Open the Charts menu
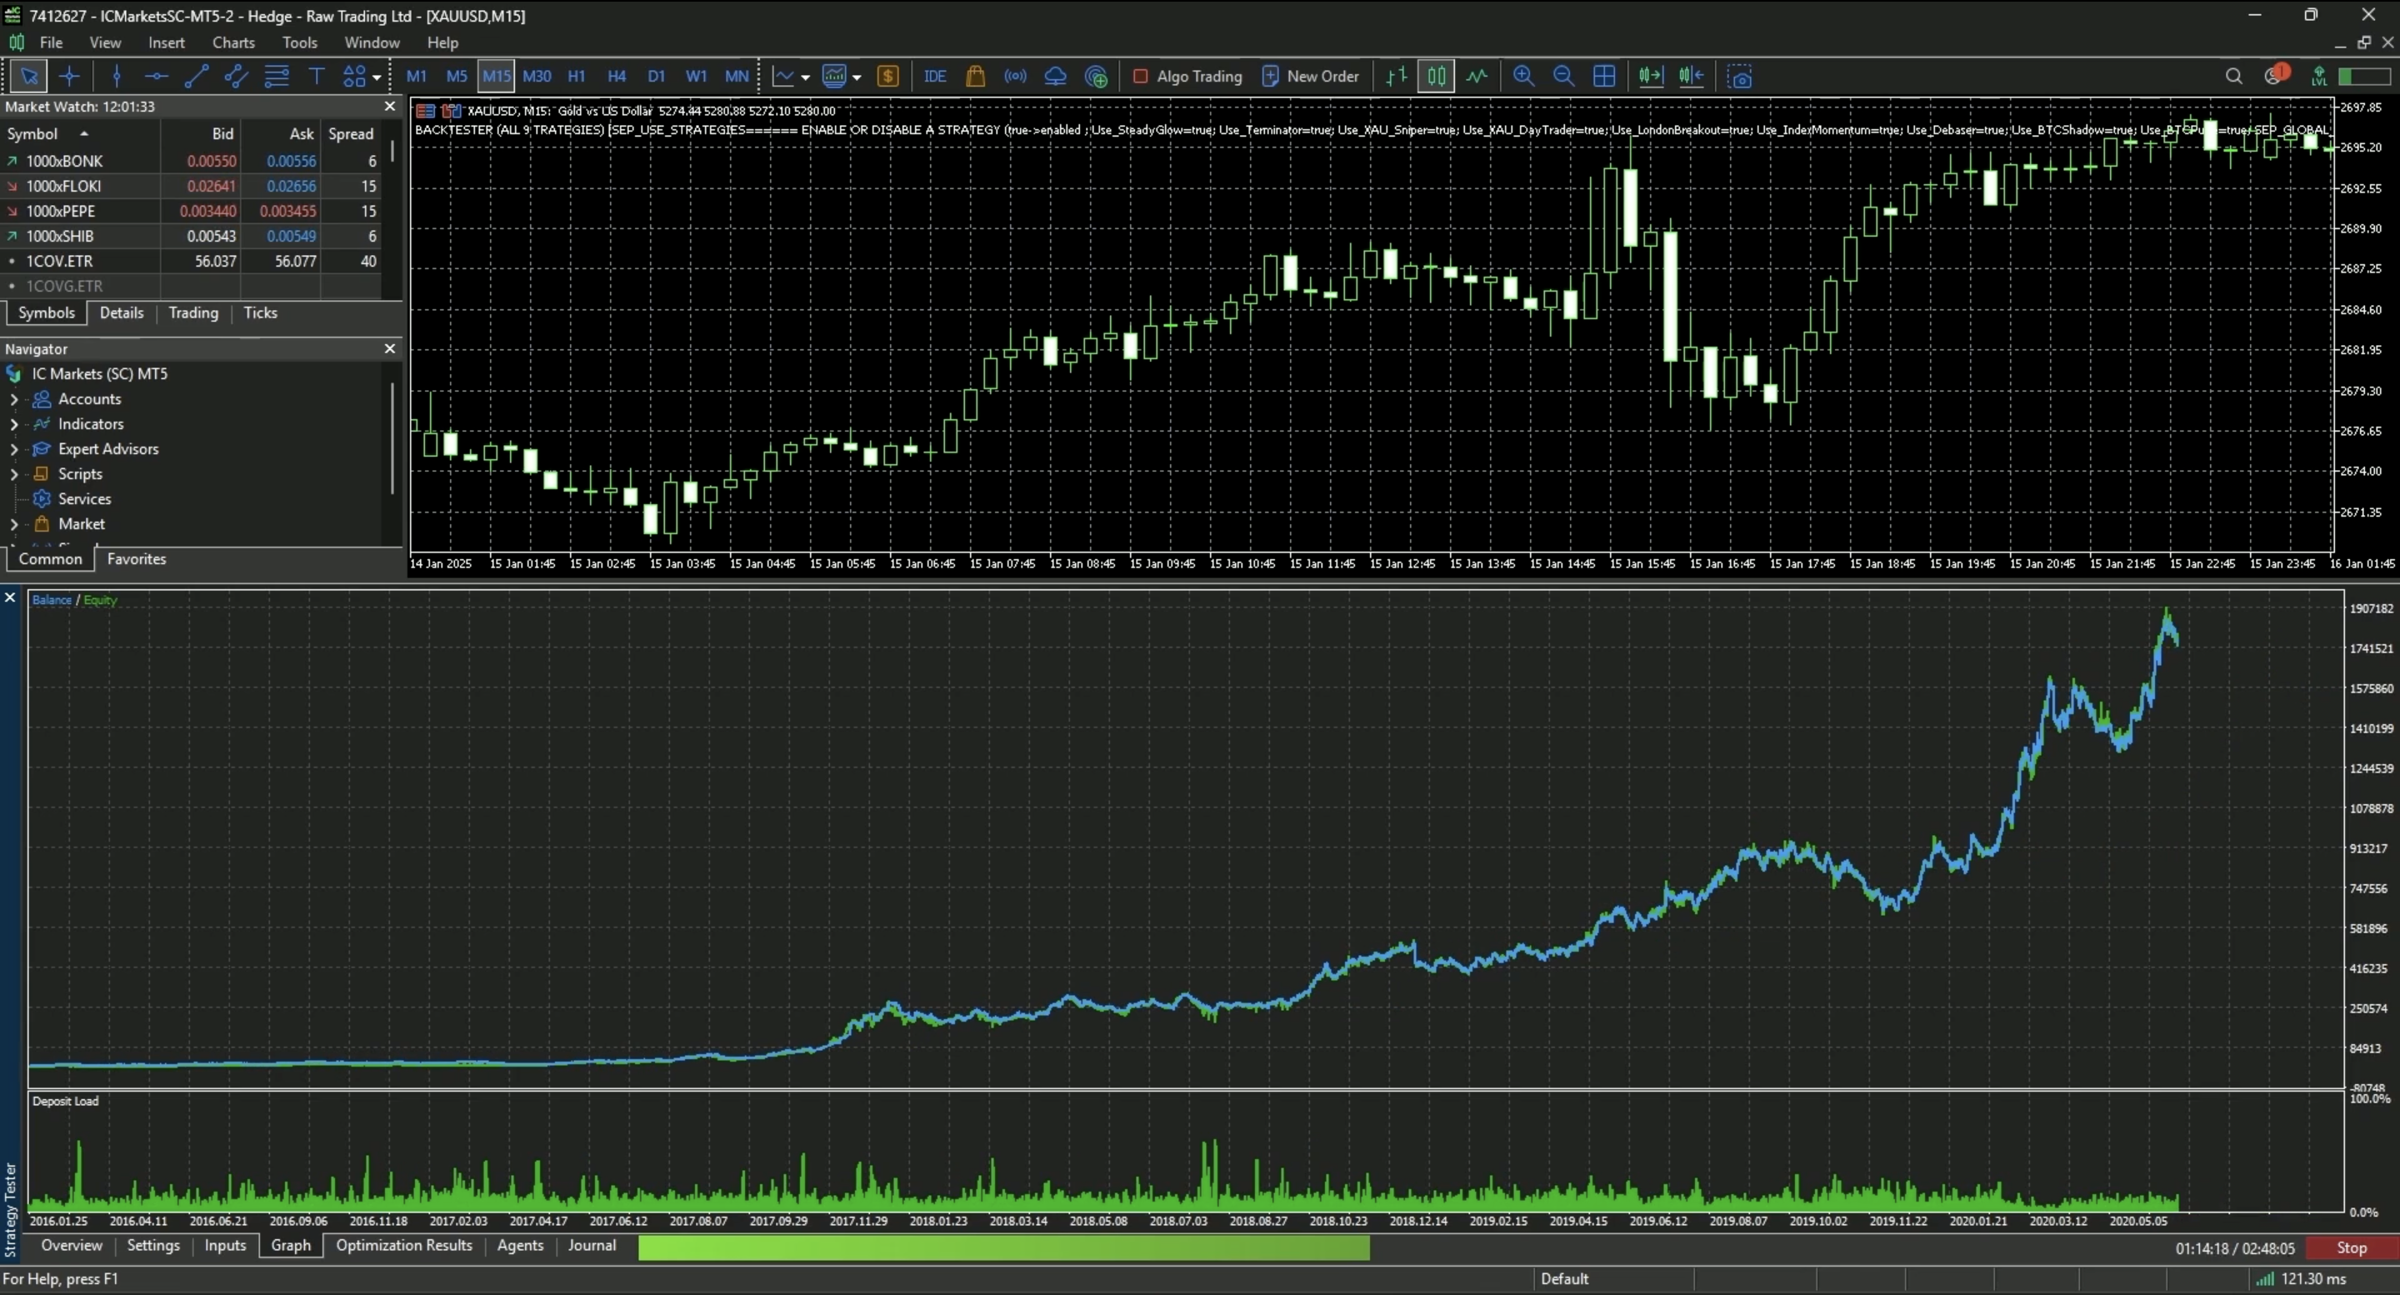2400x1295 pixels. point(233,42)
